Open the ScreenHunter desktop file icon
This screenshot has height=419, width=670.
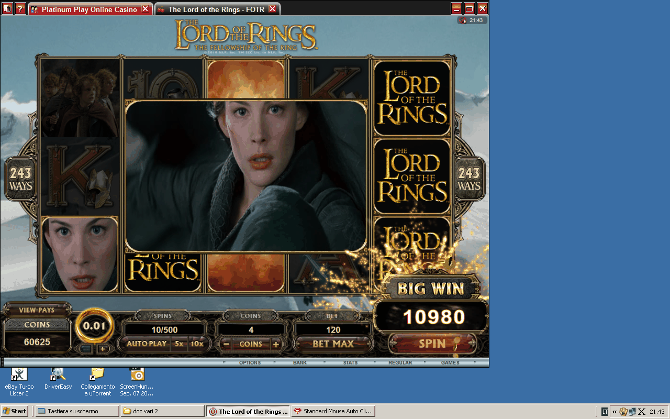pos(137,374)
